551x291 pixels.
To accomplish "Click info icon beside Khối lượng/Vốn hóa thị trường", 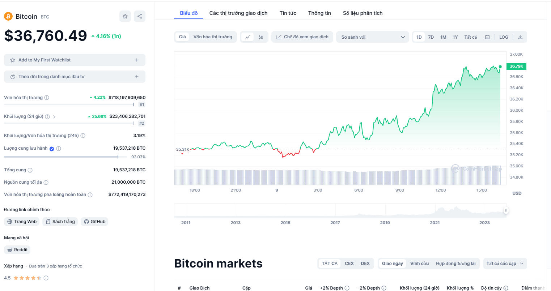I will tap(83, 136).
